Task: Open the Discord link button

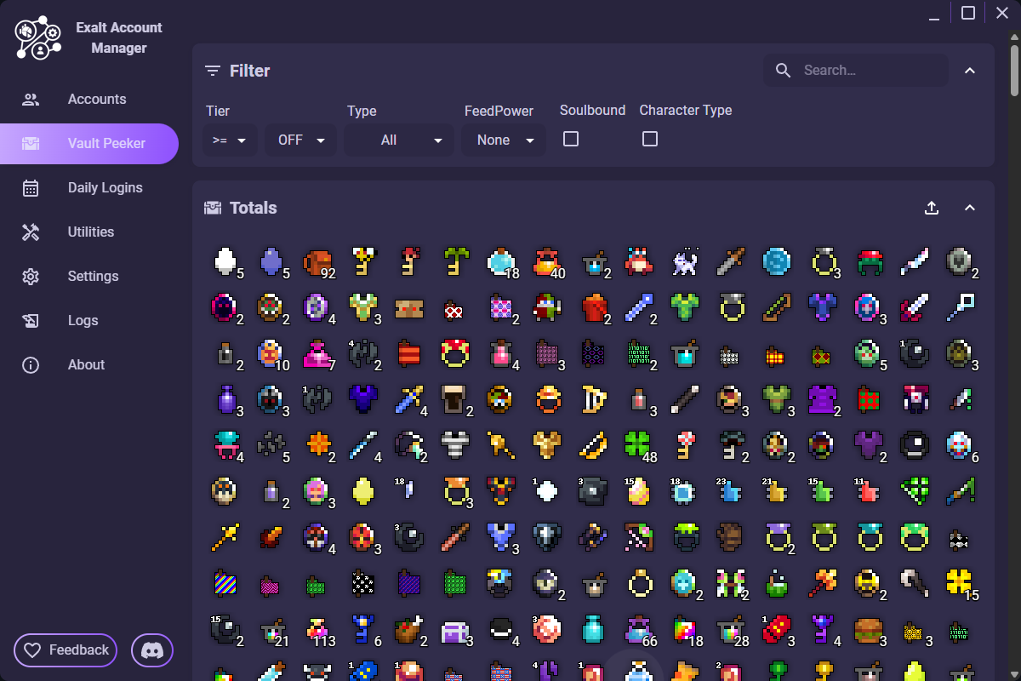Action: [x=152, y=650]
